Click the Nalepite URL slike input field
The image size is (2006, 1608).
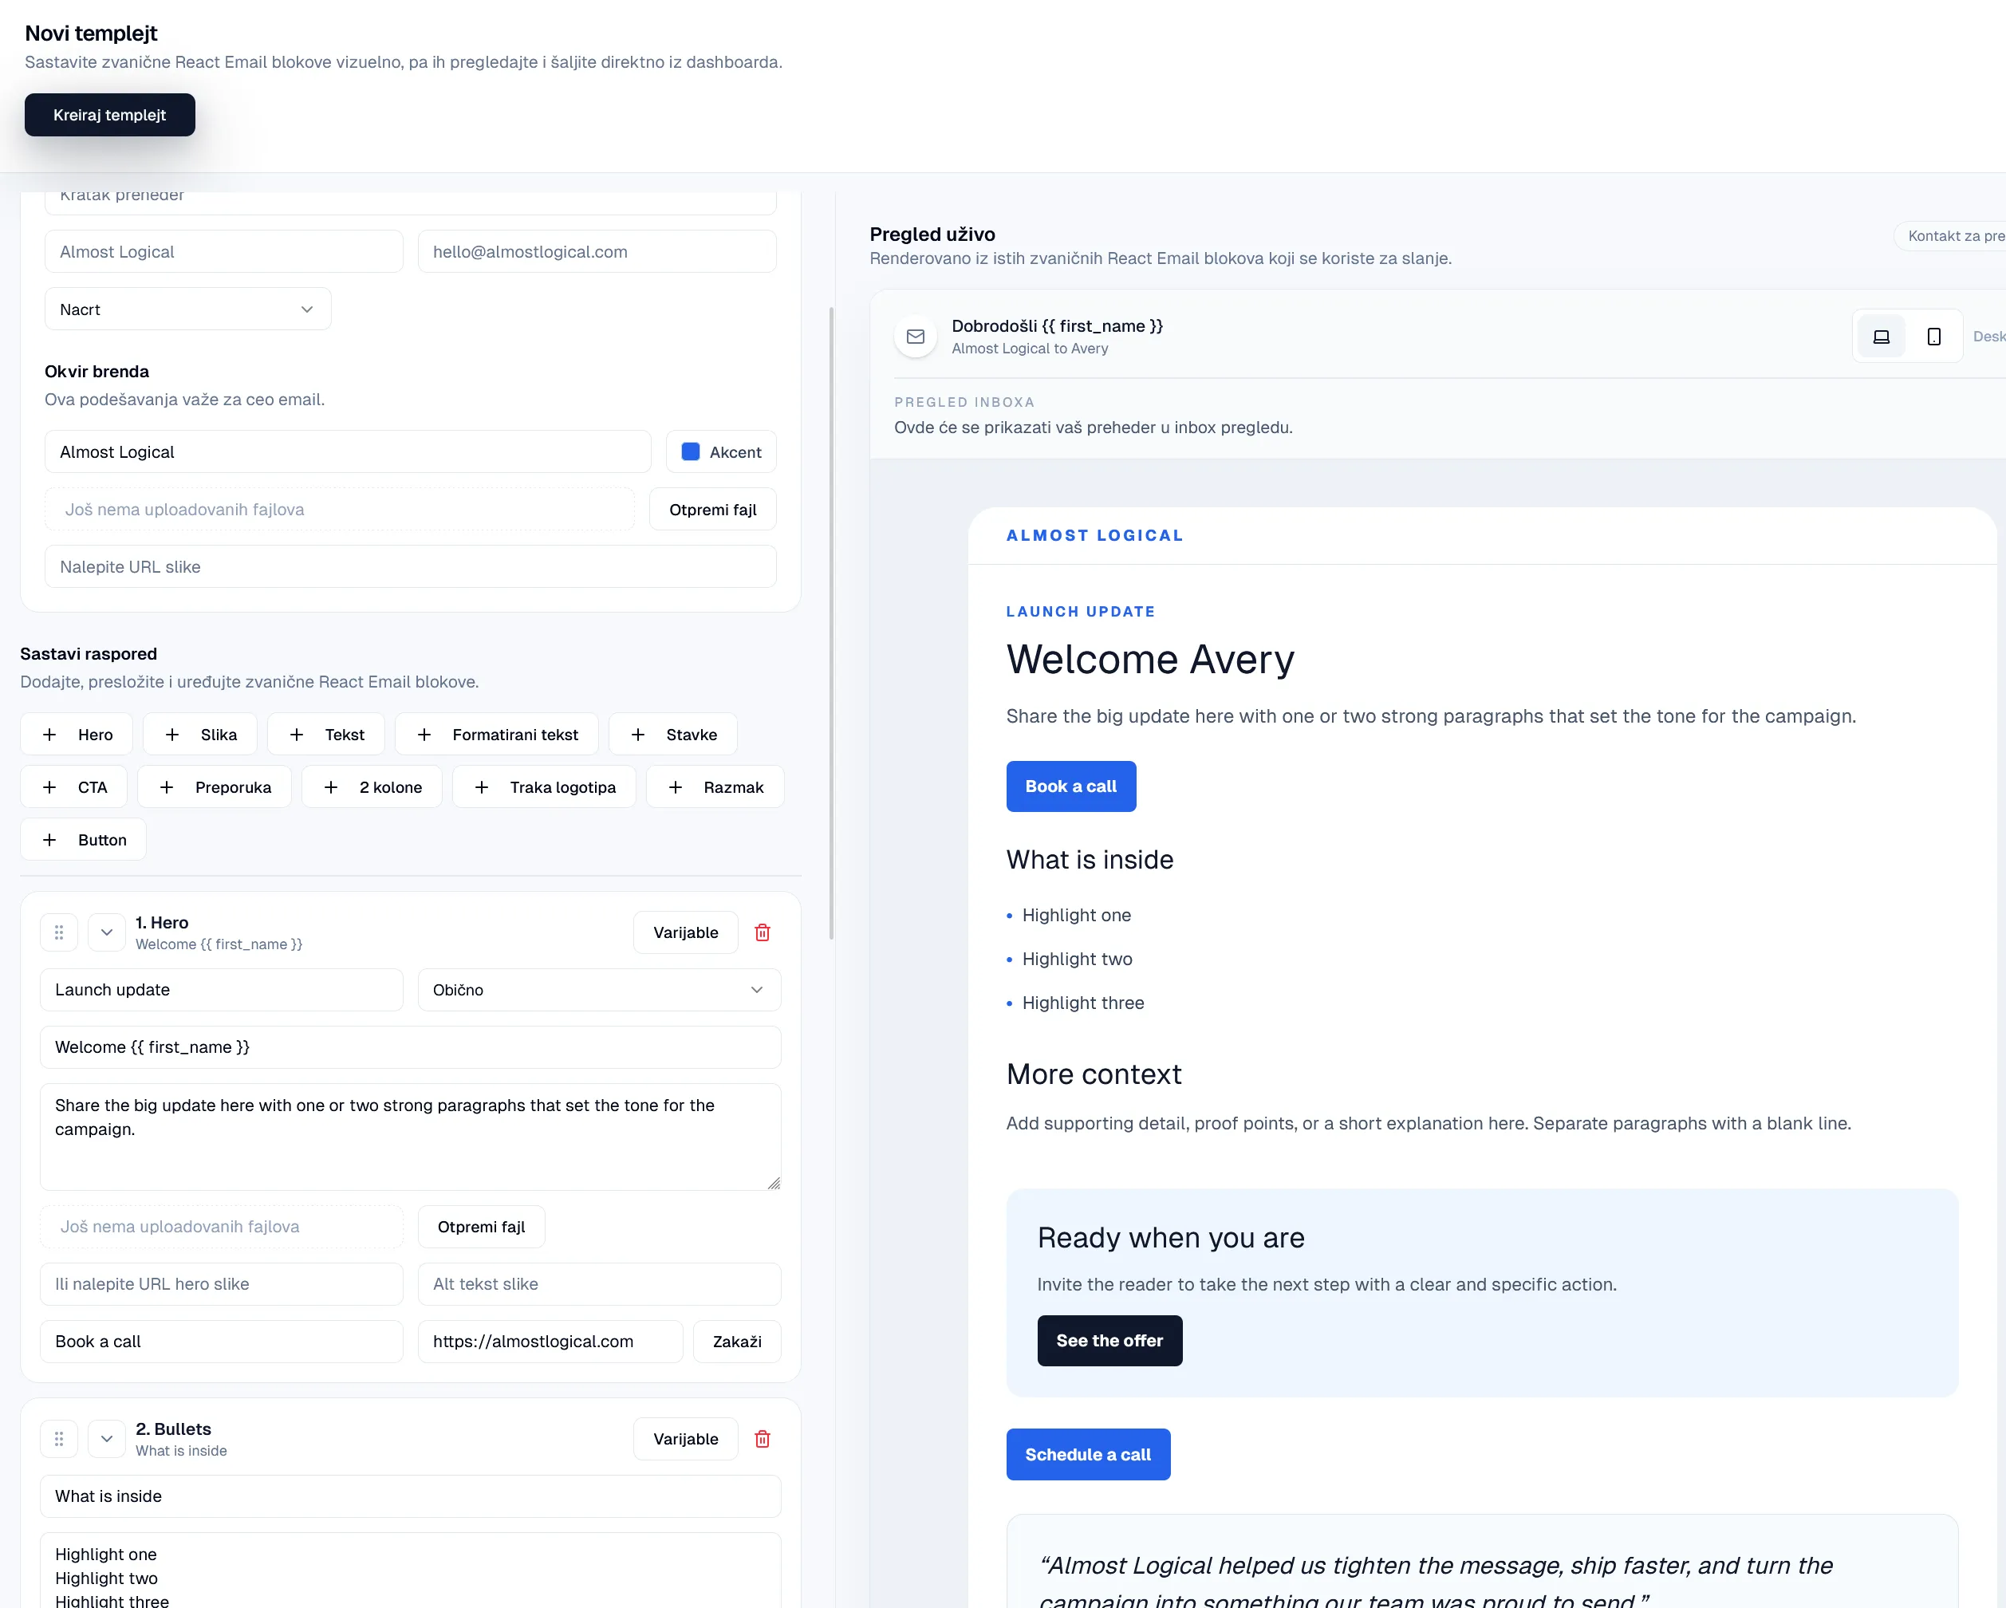click(x=410, y=566)
